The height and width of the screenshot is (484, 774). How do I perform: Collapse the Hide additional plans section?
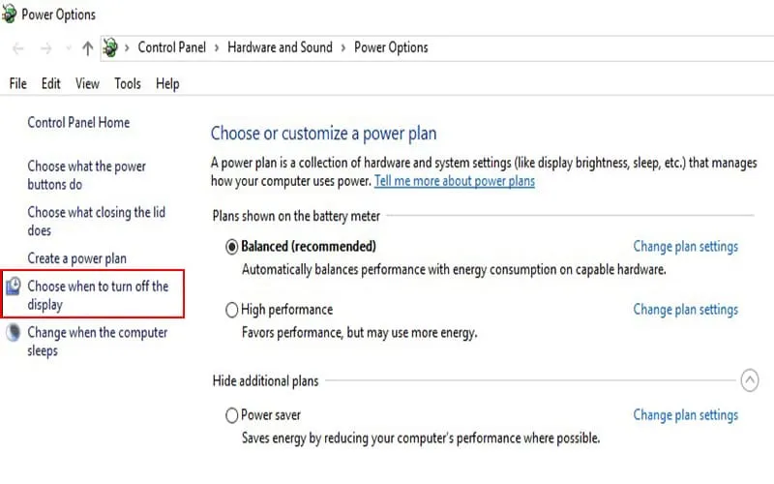pos(749,380)
